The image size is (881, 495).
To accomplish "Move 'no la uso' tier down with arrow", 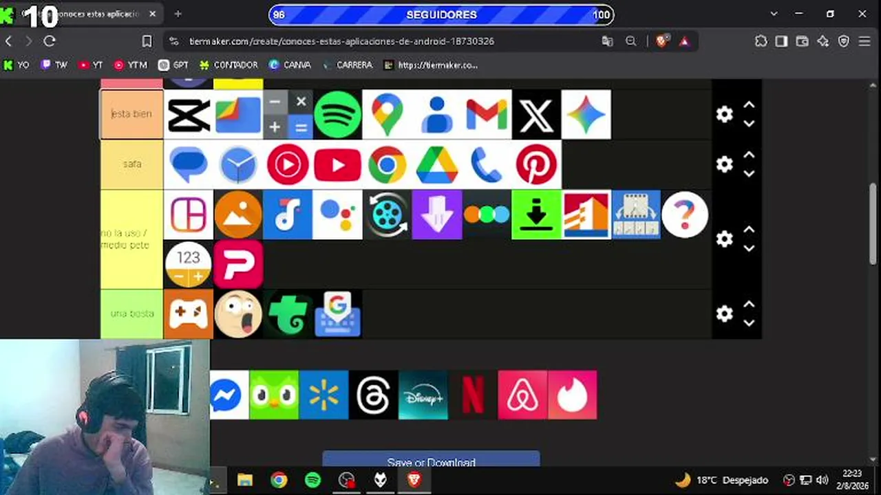I will pos(749,248).
